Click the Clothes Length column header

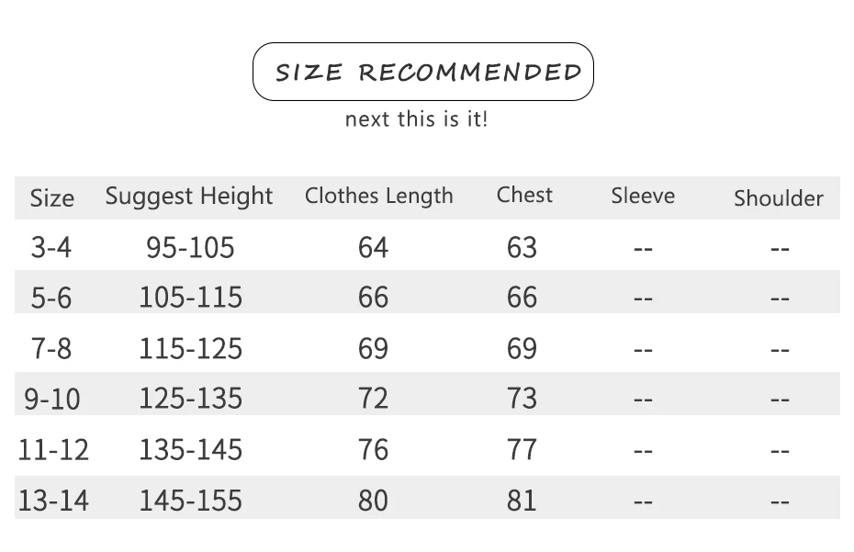[x=379, y=196]
